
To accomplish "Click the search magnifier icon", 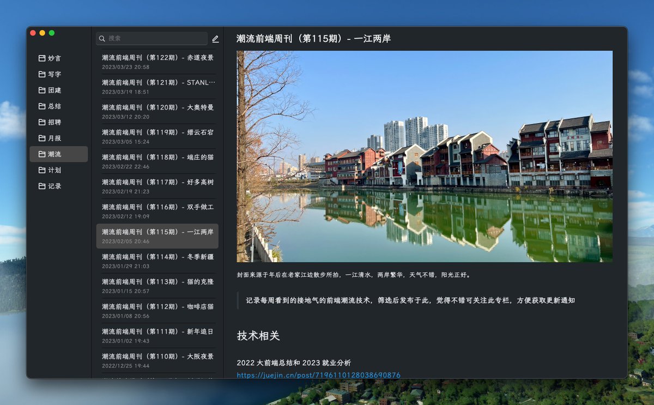I will 102,39.
